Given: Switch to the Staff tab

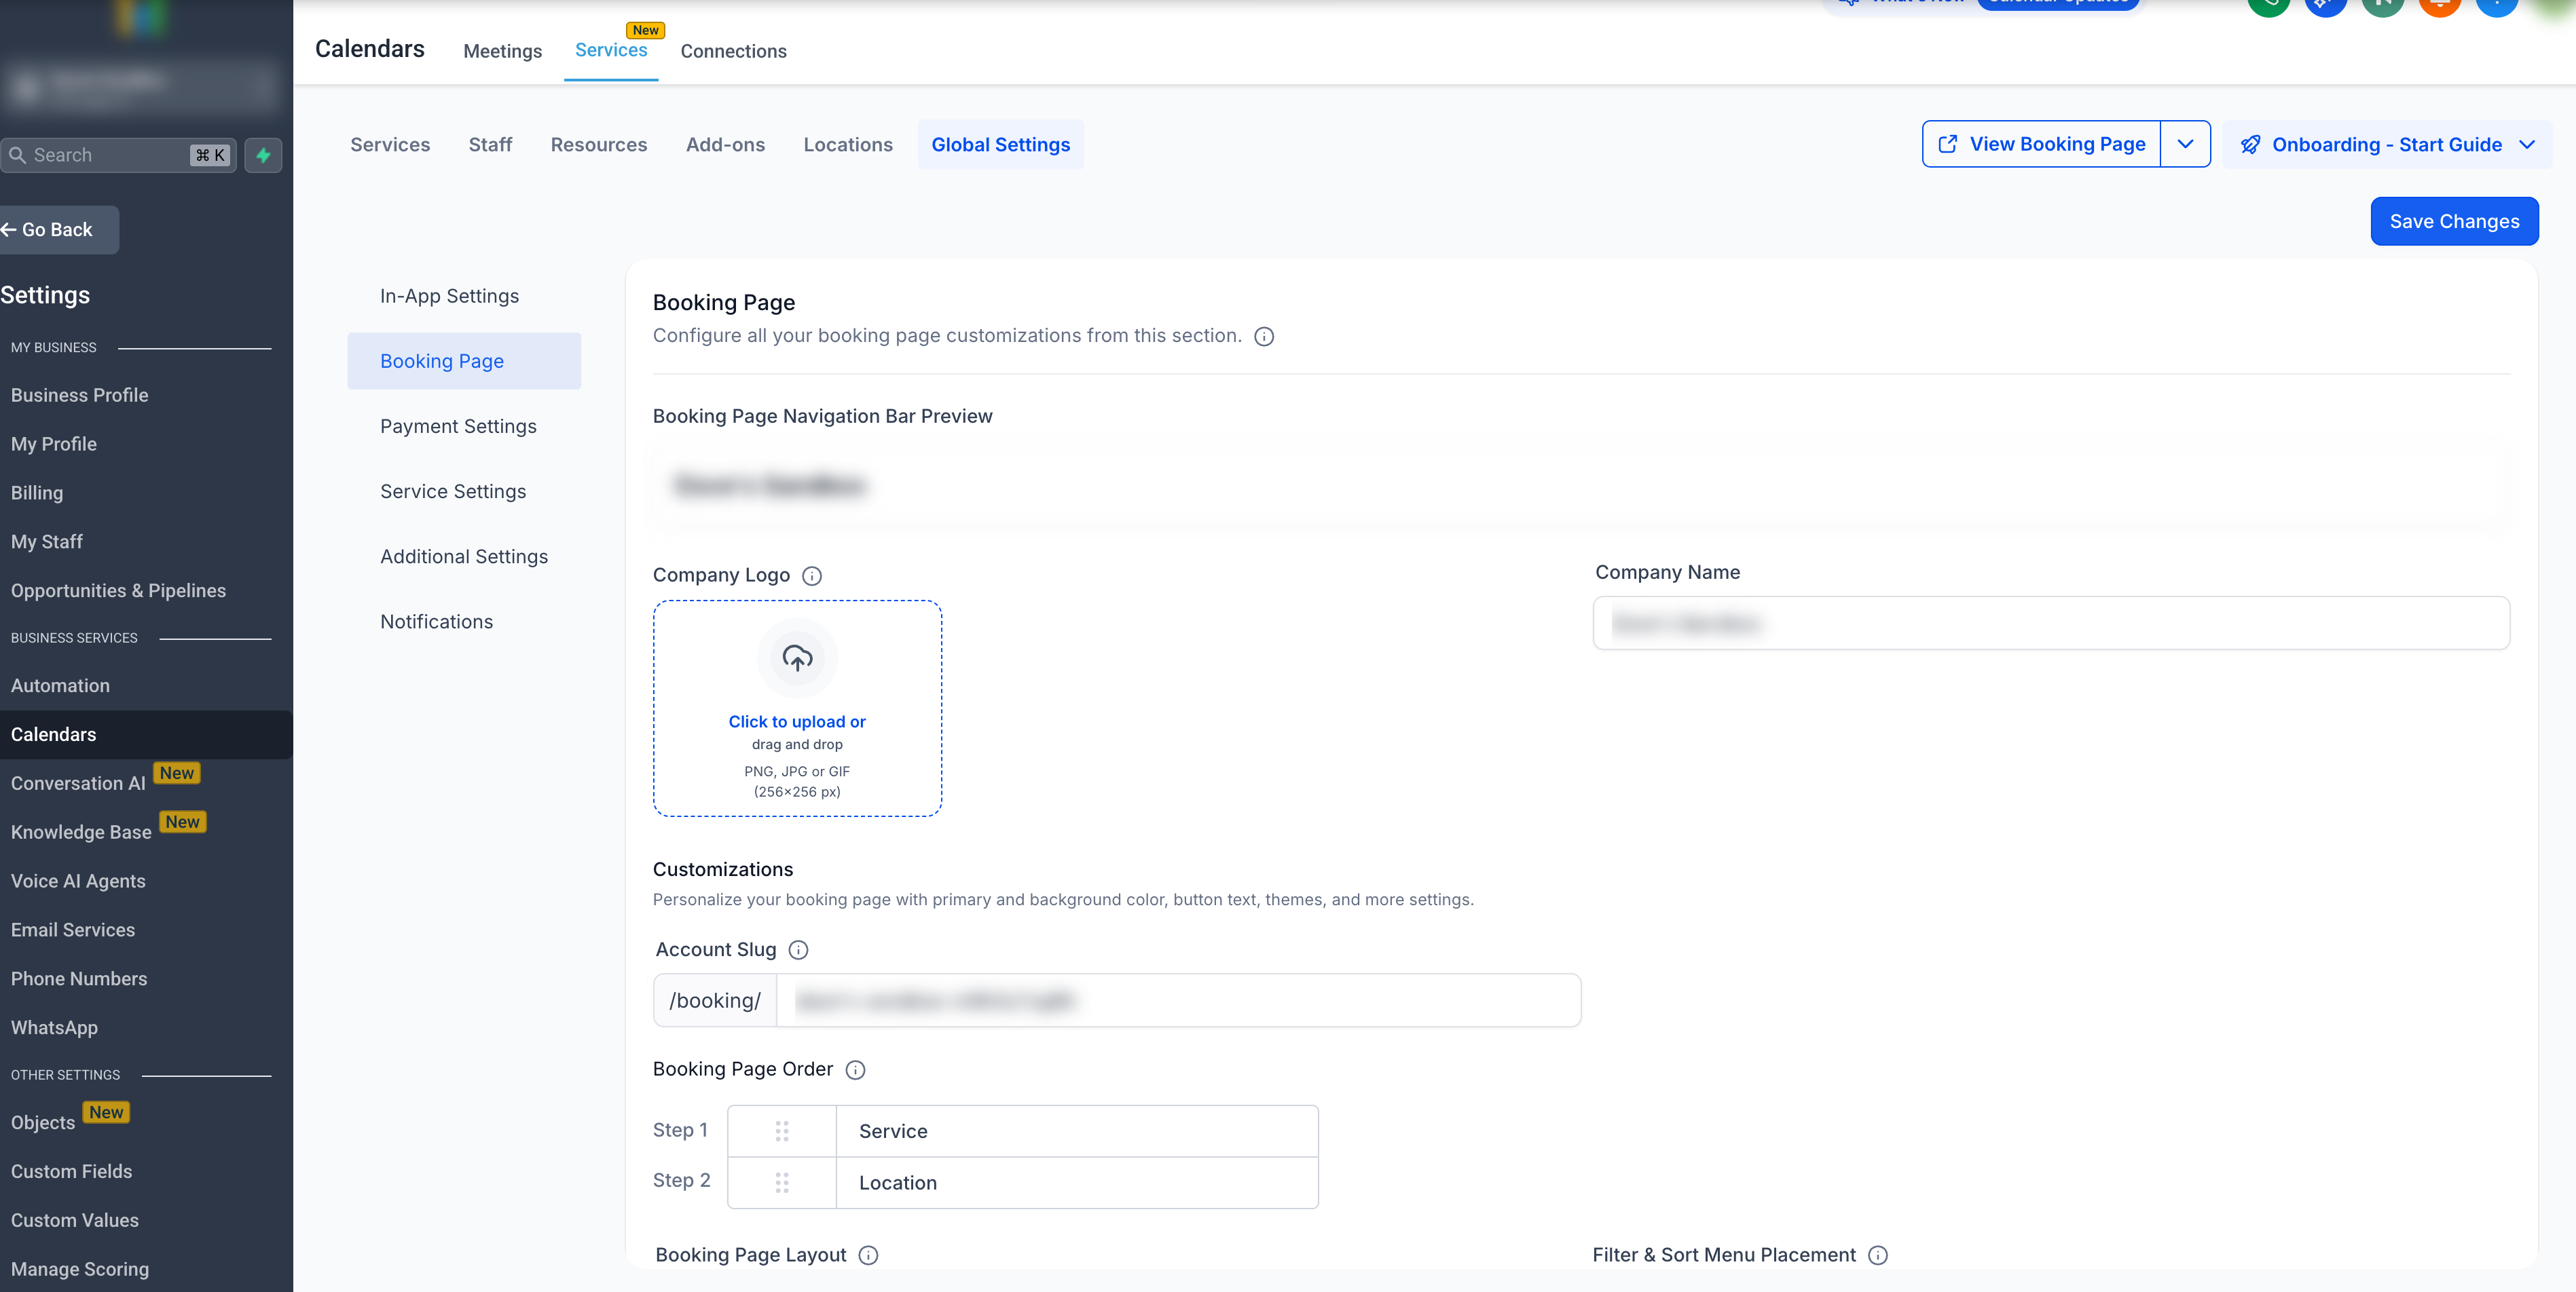Looking at the screenshot, I should tap(490, 145).
